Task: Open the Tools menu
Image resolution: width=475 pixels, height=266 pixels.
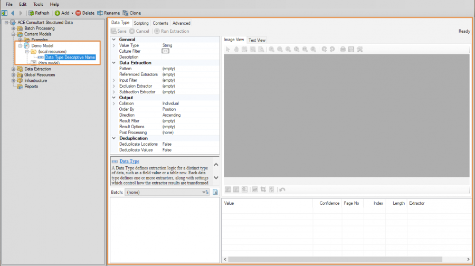Action: 38,4
